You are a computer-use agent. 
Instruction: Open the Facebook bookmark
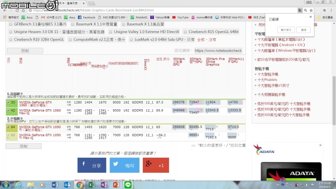coord(86,17)
